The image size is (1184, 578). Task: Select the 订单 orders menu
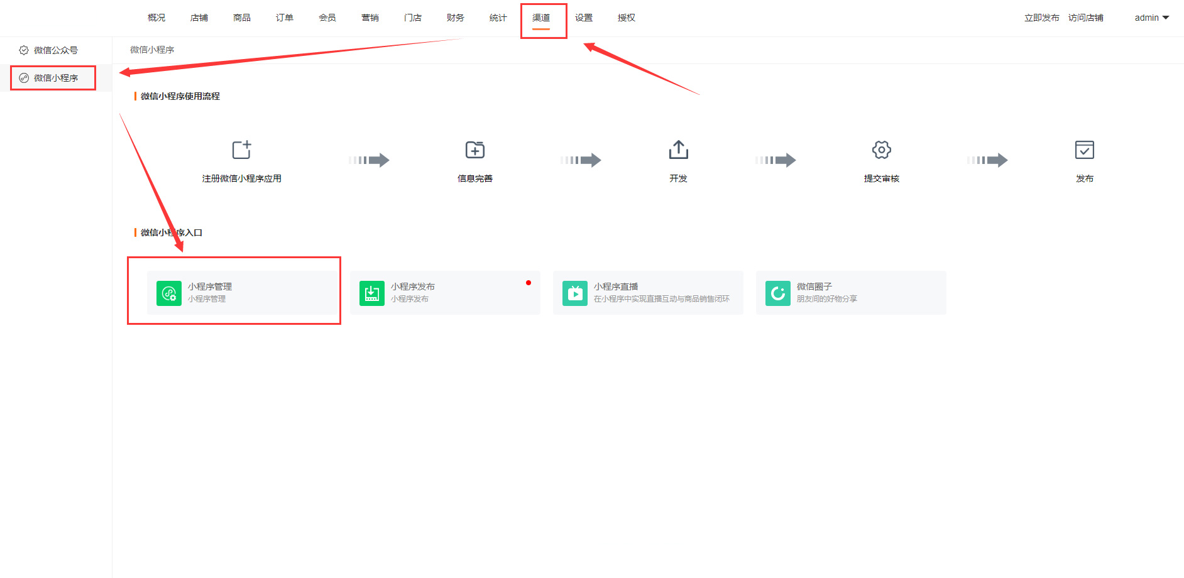click(285, 18)
